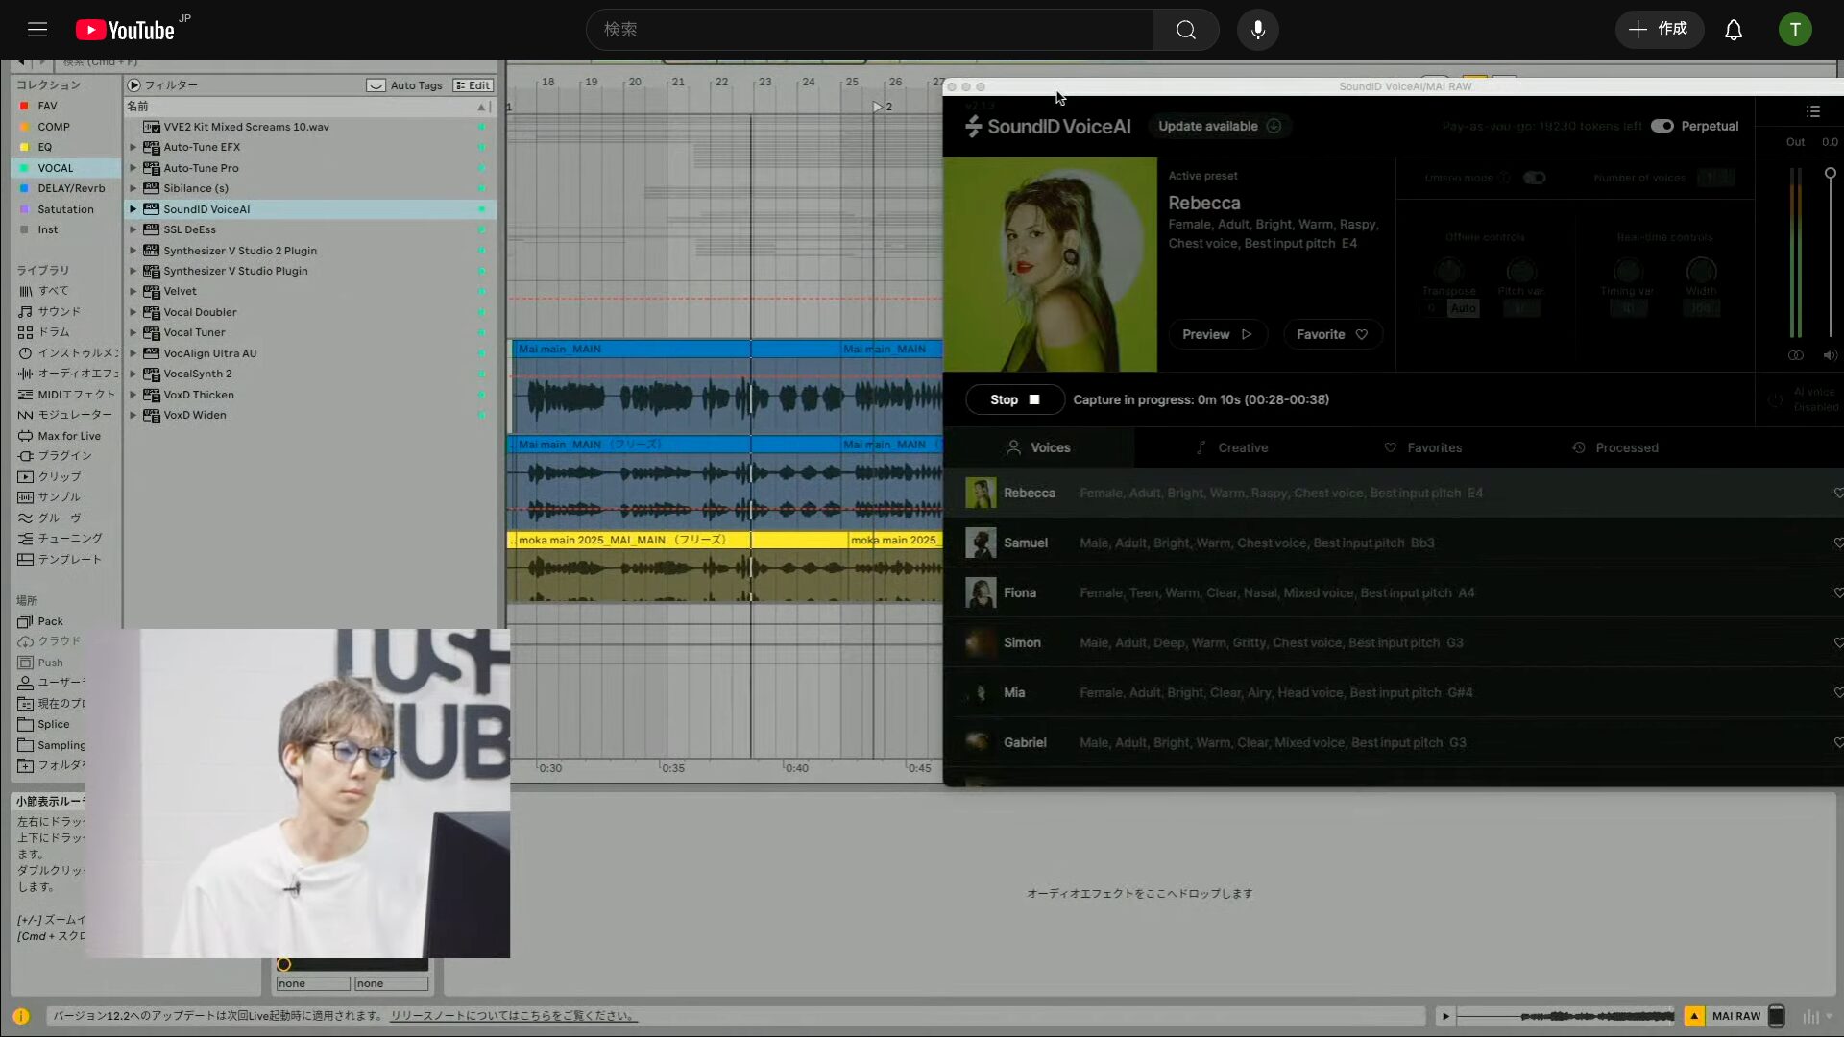
Task: Expand the Auto-Tune EFX item
Action: pyautogui.click(x=133, y=147)
